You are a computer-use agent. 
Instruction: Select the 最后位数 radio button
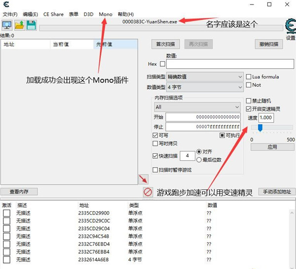[199, 160]
